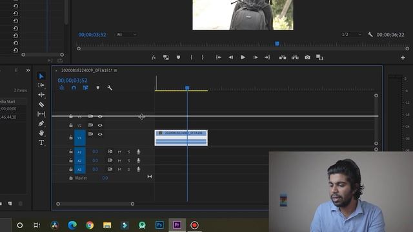The image size is (413, 232).
Task: Close the 2020081822409_0F7A181 sequence tab
Action: click(x=56, y=70)
